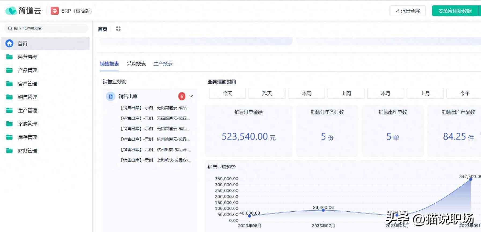Screen dimensions: 481x232
Task: Click the 首页 home icon in sidebar
Action: pos(9,43)
